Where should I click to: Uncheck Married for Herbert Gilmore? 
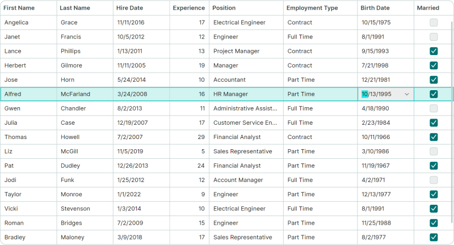[x=434, y=65]
